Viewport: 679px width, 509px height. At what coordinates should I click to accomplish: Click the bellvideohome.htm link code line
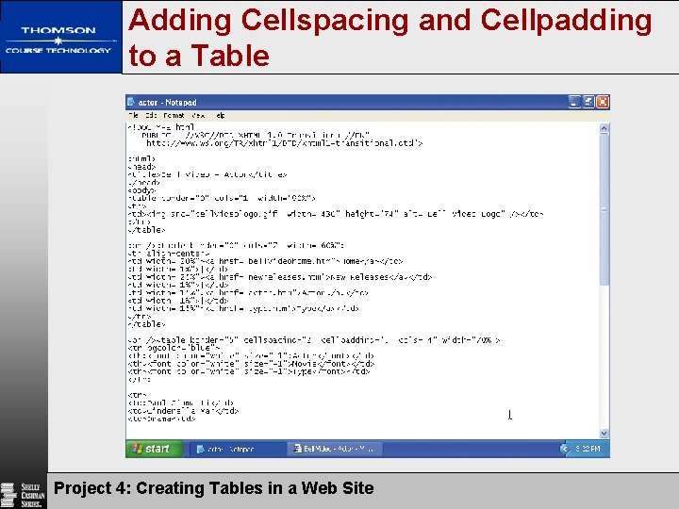[x=265, y=261]
